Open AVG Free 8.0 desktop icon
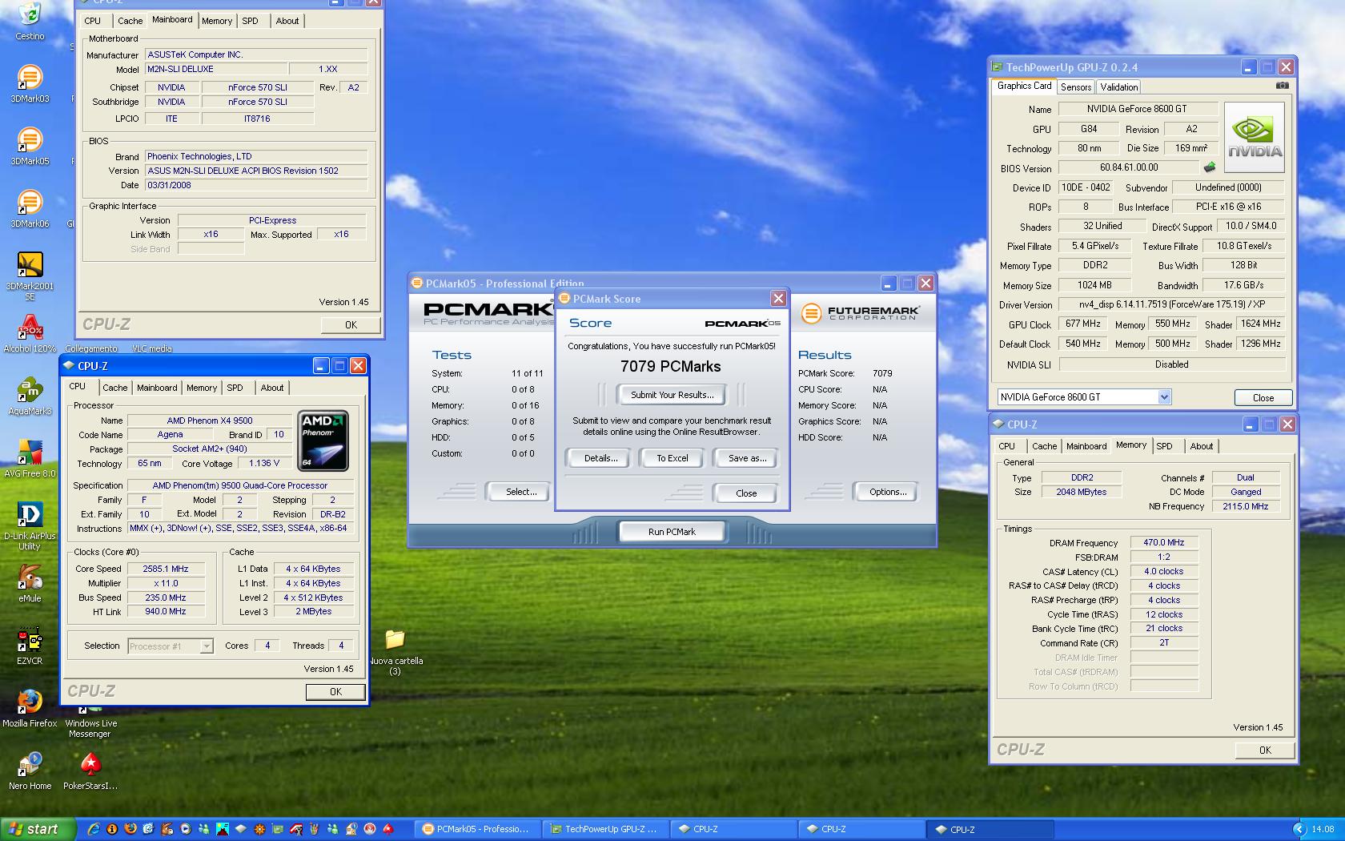The image size is (1345, 841). coord(30,457)
